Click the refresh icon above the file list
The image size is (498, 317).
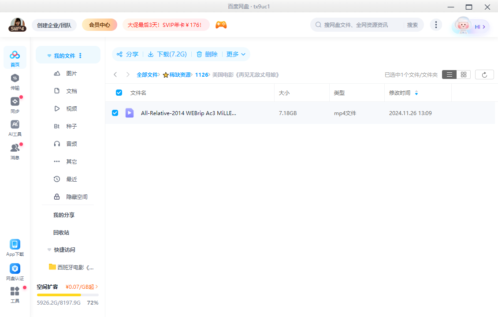point(484,74)
